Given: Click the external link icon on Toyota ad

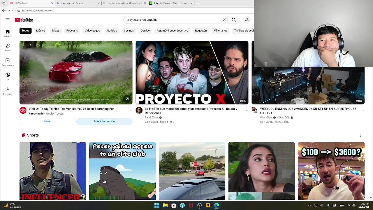Looking at the screenshot, I should [x=127, y=99].
